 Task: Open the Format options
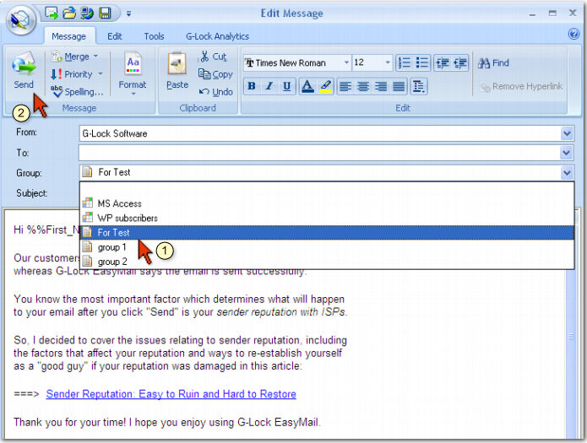click(133, 73)
